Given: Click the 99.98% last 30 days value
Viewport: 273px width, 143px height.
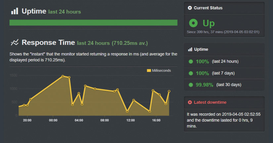Looking at the screenshot, I should tap(204, 85).
